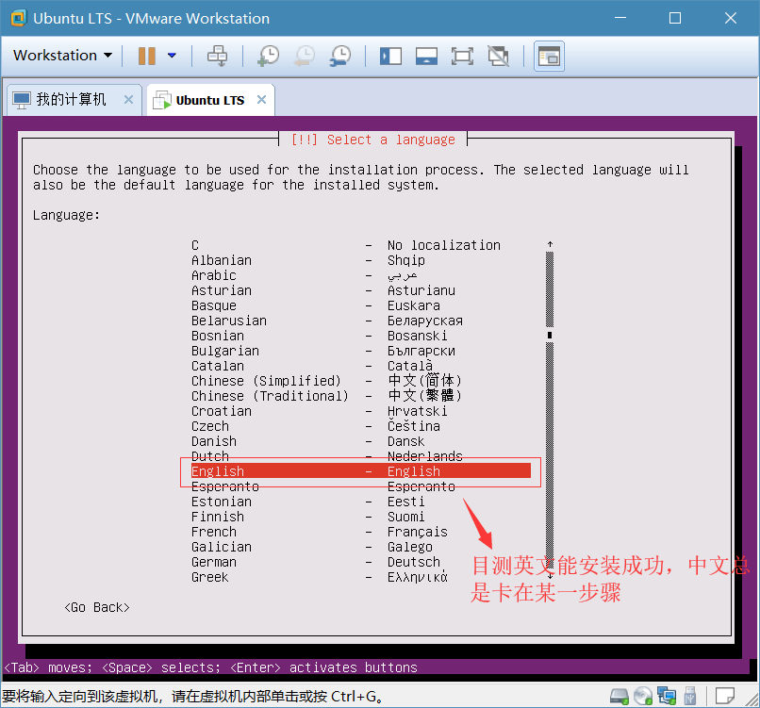Expand the power options dropdown arrow
This screenshot has width=760, height=708.
pyautogui.click(x=172, y=56)
